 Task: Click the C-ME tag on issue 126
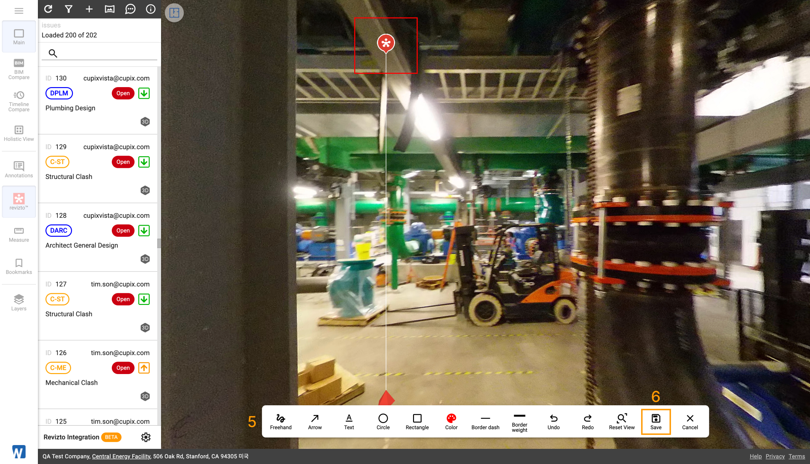(x=58, y=368)
